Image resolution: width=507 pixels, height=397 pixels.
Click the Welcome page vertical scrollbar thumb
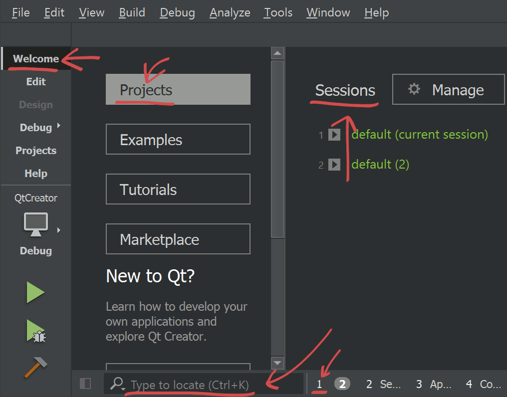tap(277, 149)
